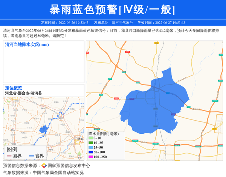
Task: Click the 气象数据来源：中国气象局全国自动站实况 line
Action: (43, 172)
